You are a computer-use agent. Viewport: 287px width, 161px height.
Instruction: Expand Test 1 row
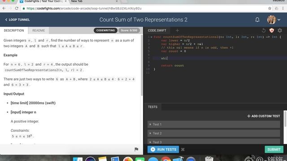tap(214, 124)
